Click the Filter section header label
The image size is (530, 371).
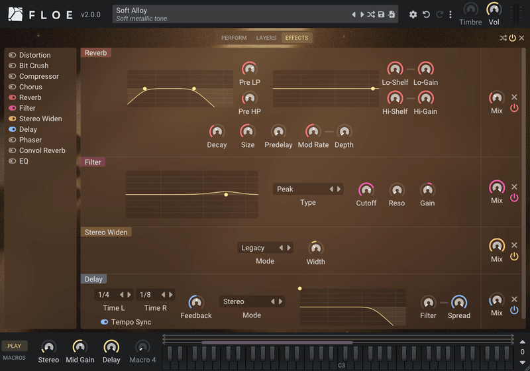[x=93, y=162]
